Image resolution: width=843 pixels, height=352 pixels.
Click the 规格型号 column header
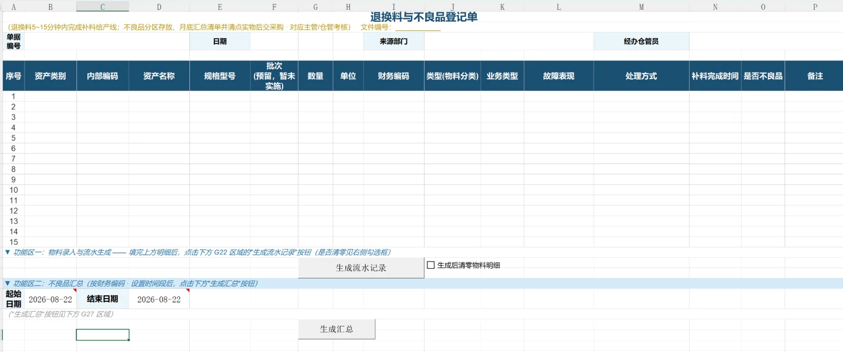(x=220, y=76)
